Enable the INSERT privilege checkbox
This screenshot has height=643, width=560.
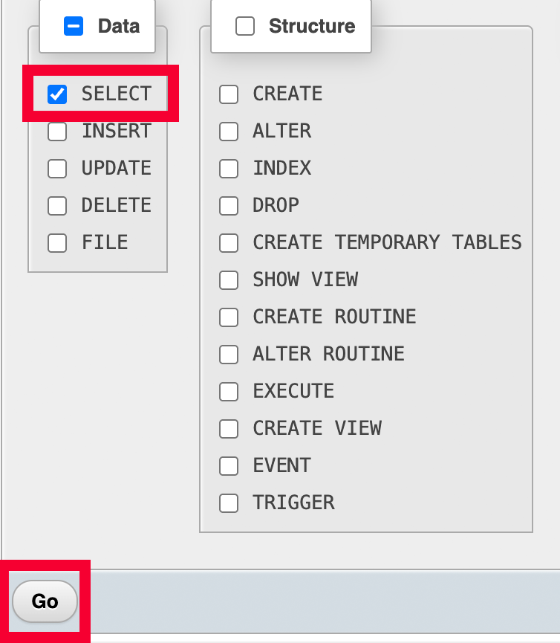pyautogui.click(x=57, y=132)
